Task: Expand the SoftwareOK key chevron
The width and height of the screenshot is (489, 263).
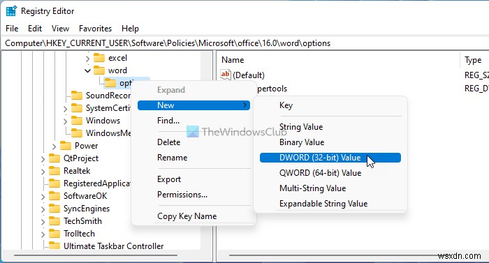Action: 43,196
